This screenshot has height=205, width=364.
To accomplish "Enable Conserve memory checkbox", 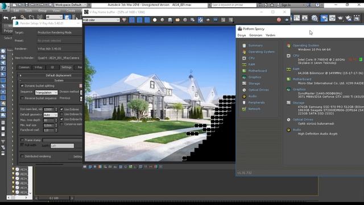I will (61, 124).
